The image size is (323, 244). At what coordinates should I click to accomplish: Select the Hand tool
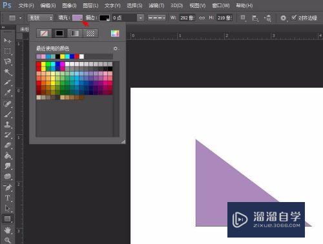7,230
